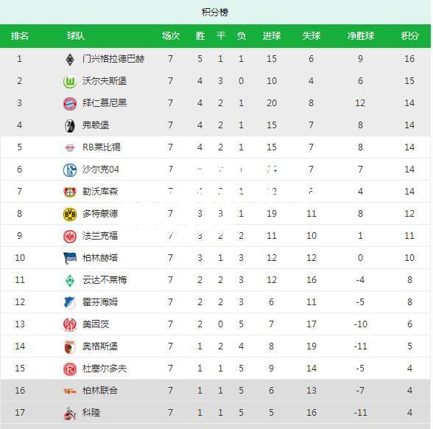Click the Mönchengladbach team logo

tap(70, 59)
